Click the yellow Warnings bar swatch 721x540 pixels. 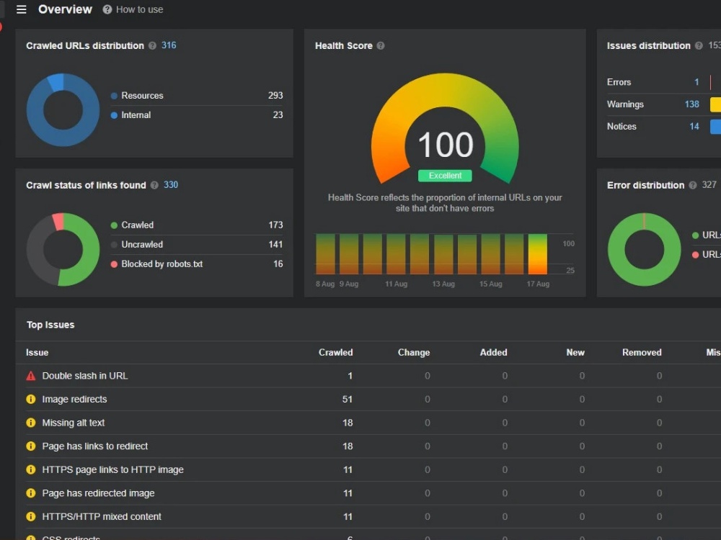pyautogui.click(x=715, y=104)
